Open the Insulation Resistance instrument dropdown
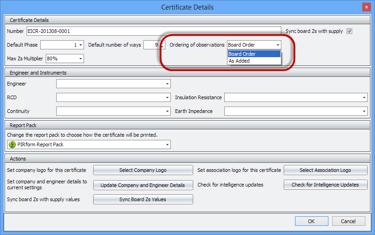The image size is (375, 235). (x=364, y=97)
